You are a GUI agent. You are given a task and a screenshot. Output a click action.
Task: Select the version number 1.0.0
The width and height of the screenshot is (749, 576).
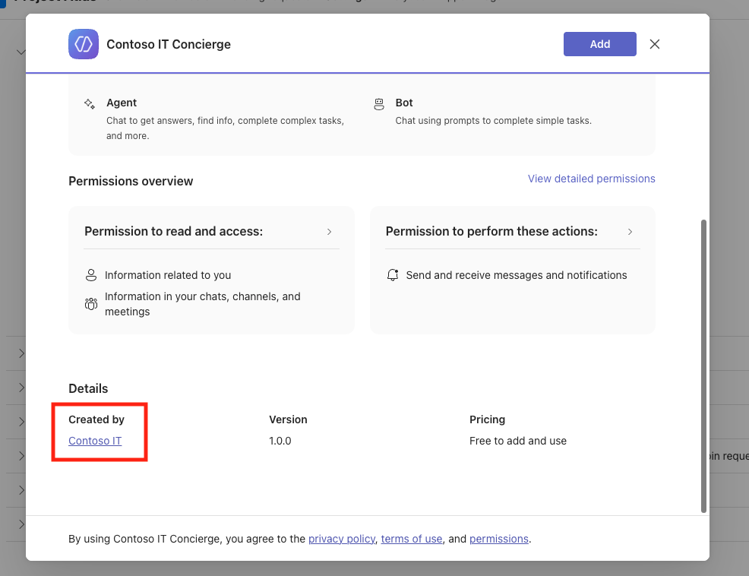(x=280, y=441)
